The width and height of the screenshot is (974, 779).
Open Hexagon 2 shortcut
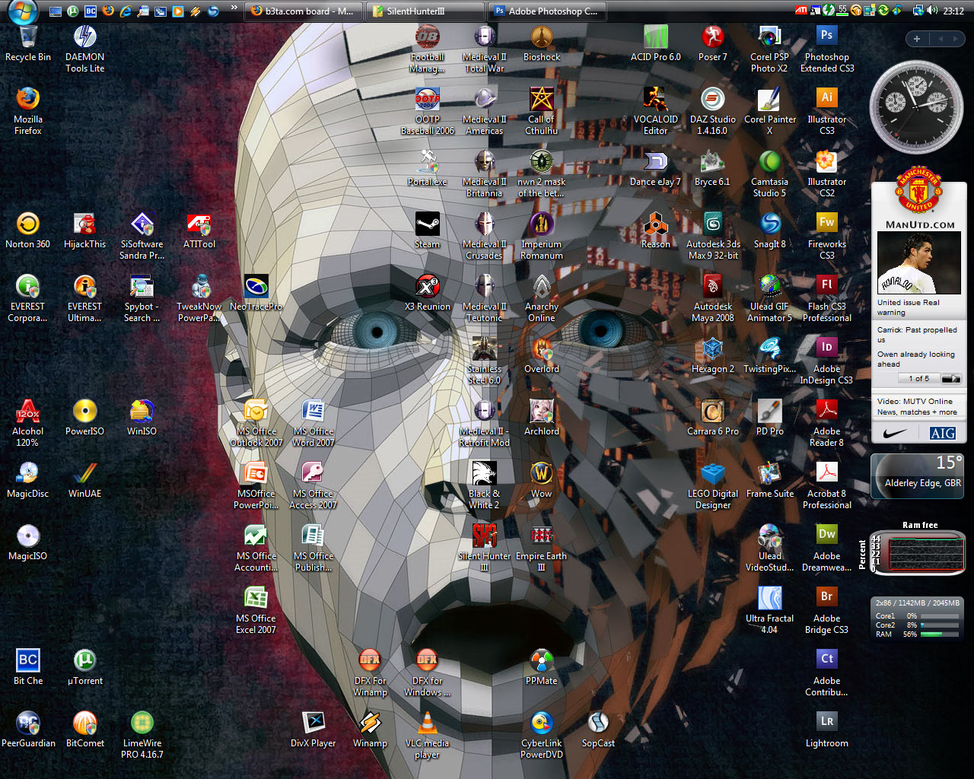tap(713, 355)
